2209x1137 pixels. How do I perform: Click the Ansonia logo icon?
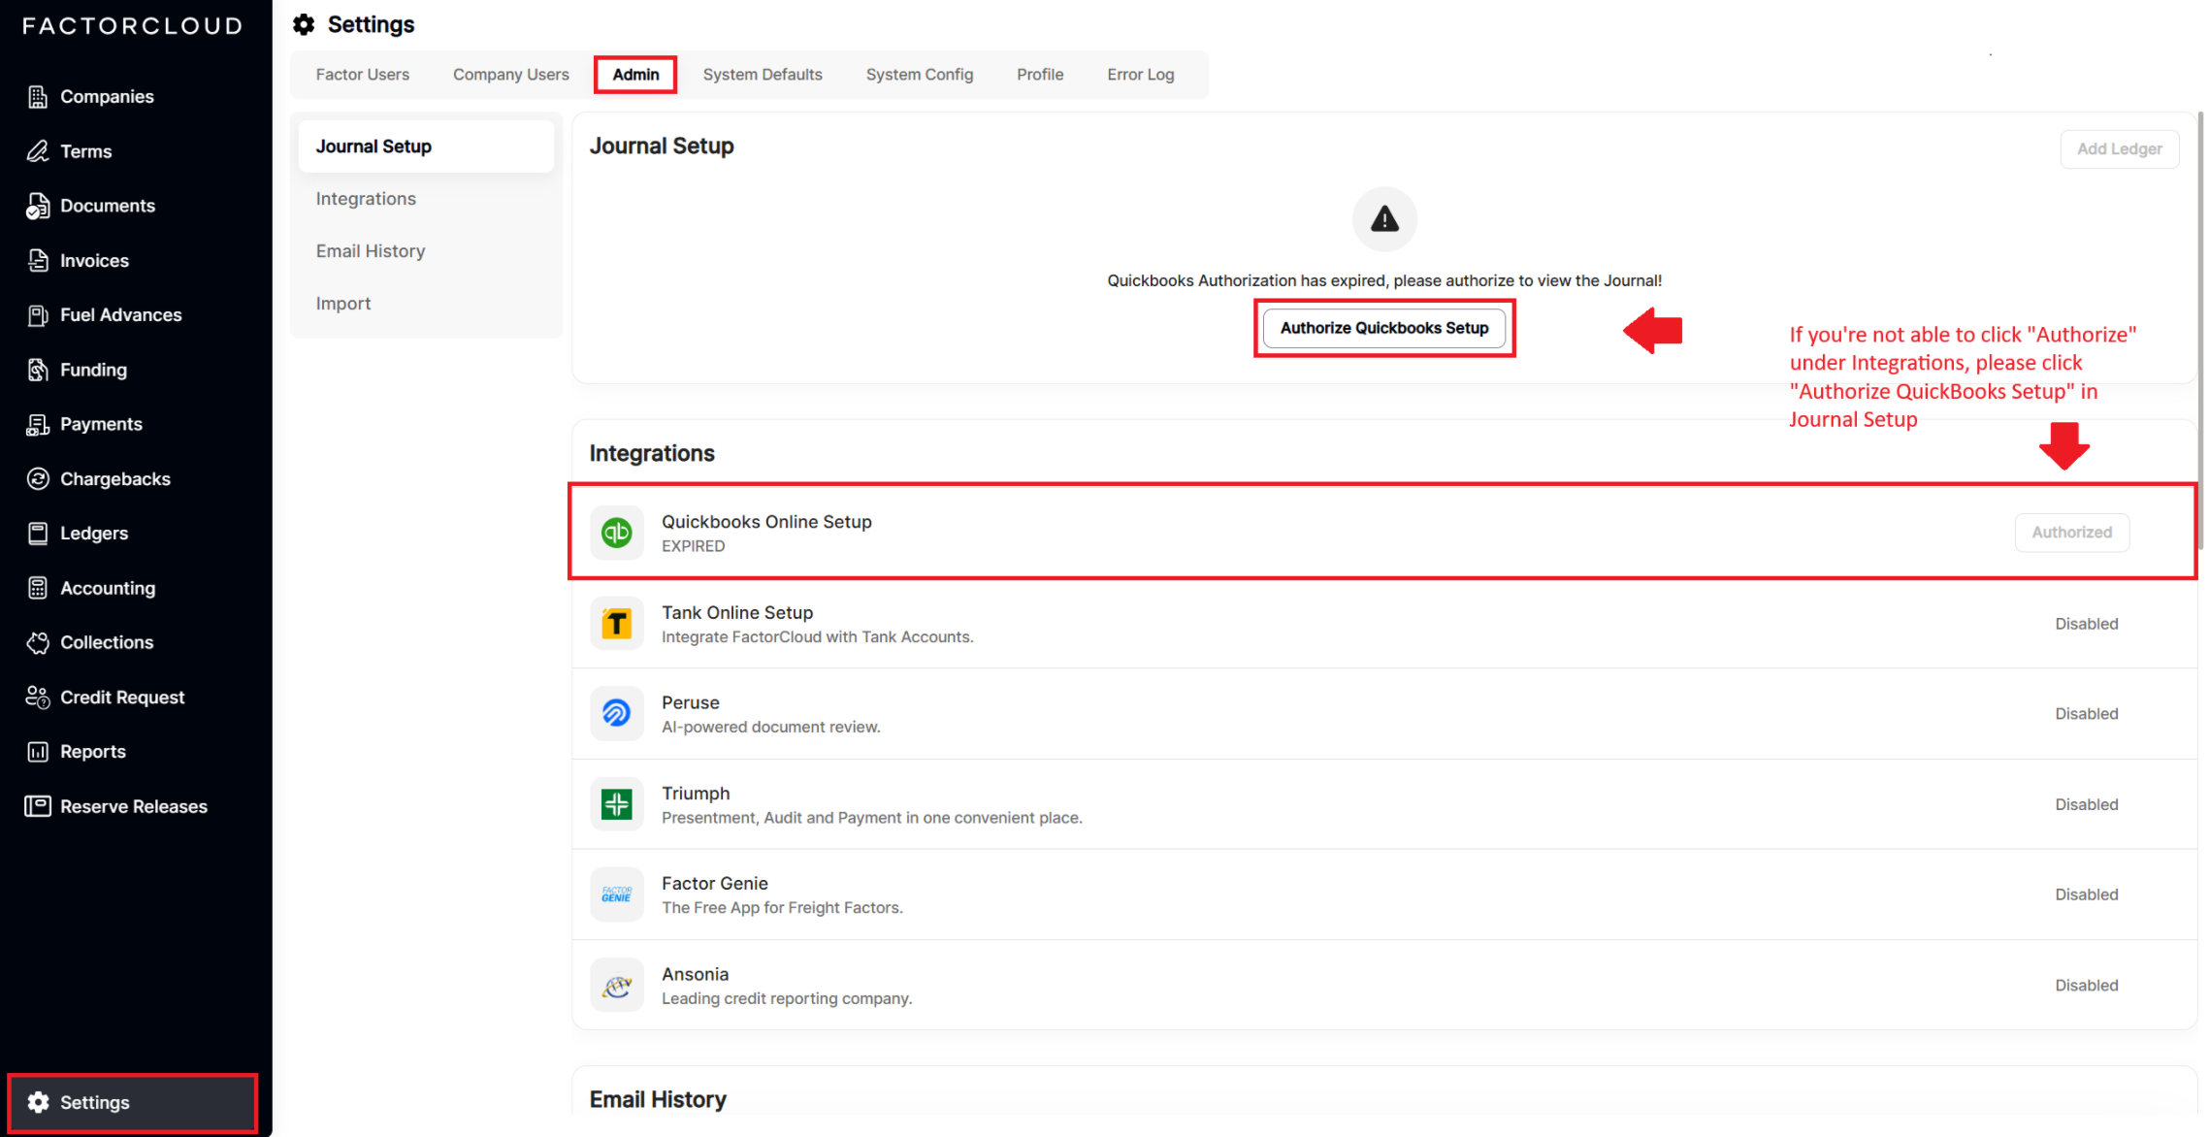(x=616, y=986)
